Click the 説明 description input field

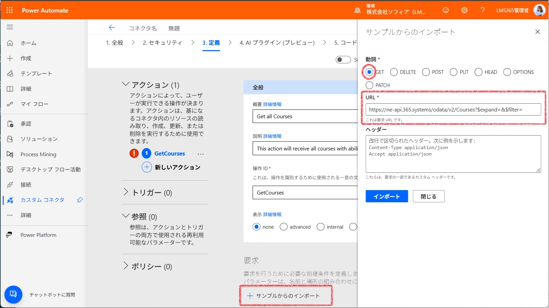(x=305, y=148)
